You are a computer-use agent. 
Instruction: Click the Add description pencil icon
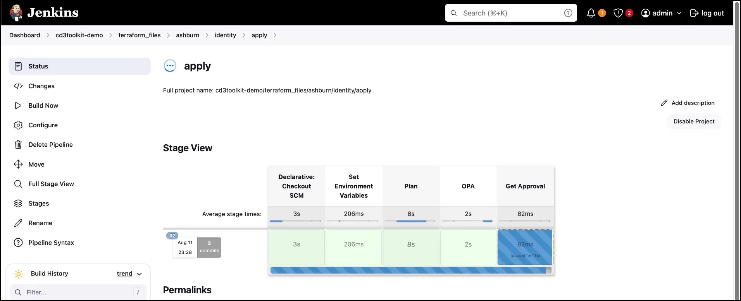[664, 103]
